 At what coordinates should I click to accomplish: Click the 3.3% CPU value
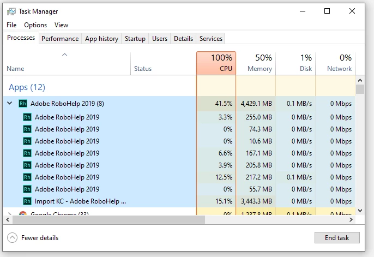click(225, 117)
